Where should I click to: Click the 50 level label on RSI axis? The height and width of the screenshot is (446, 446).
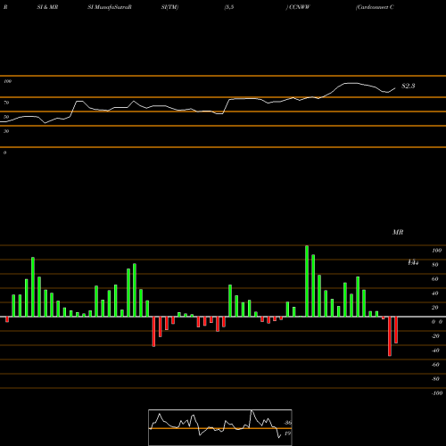[6, 117]
